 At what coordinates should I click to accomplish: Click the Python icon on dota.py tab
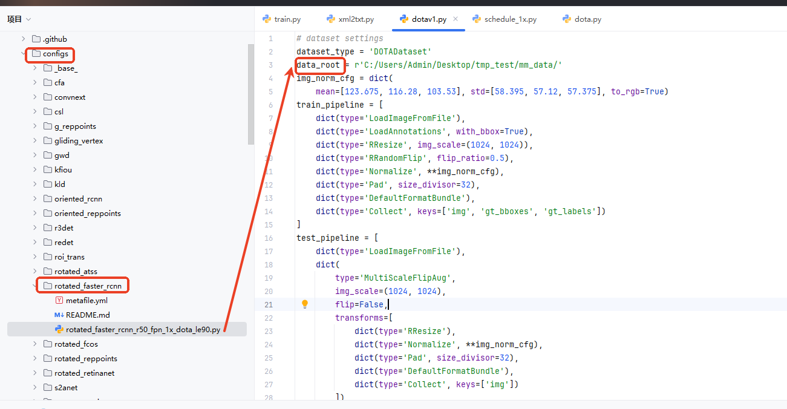coord(567,19)
